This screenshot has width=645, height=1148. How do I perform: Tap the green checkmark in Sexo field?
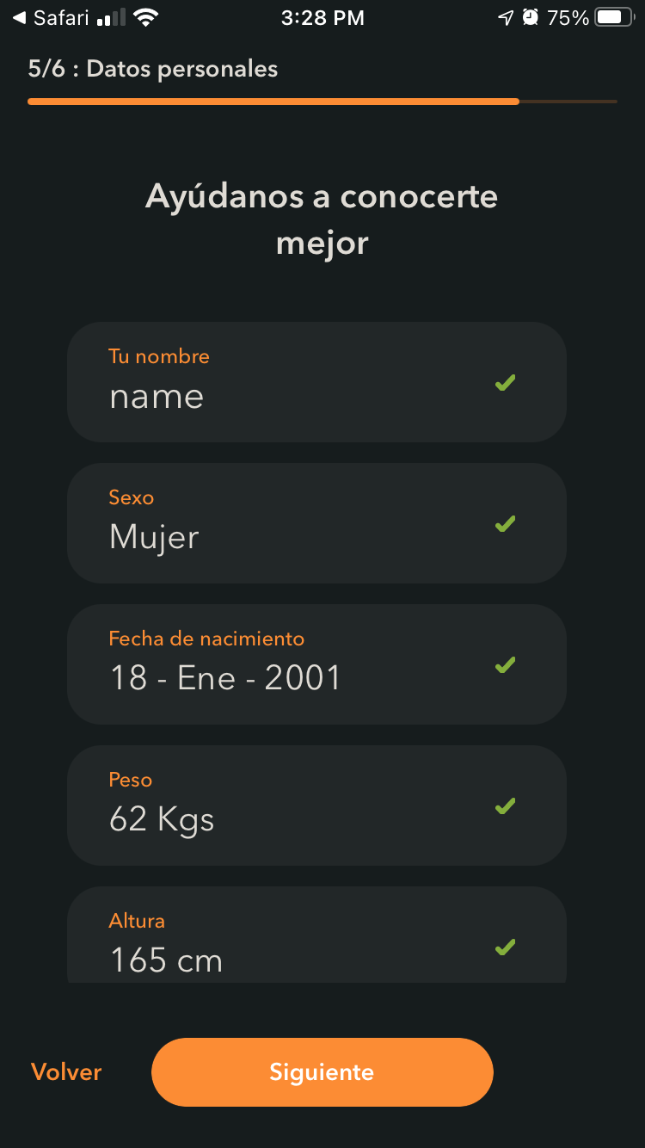tap(506, 523)
